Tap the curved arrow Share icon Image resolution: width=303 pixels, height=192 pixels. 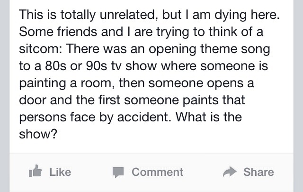(230, 172)
